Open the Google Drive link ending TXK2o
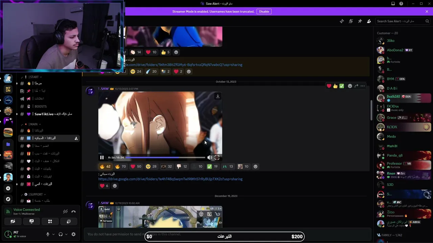Viewport: 433px width, 243px height. click(x=170, y=179)
